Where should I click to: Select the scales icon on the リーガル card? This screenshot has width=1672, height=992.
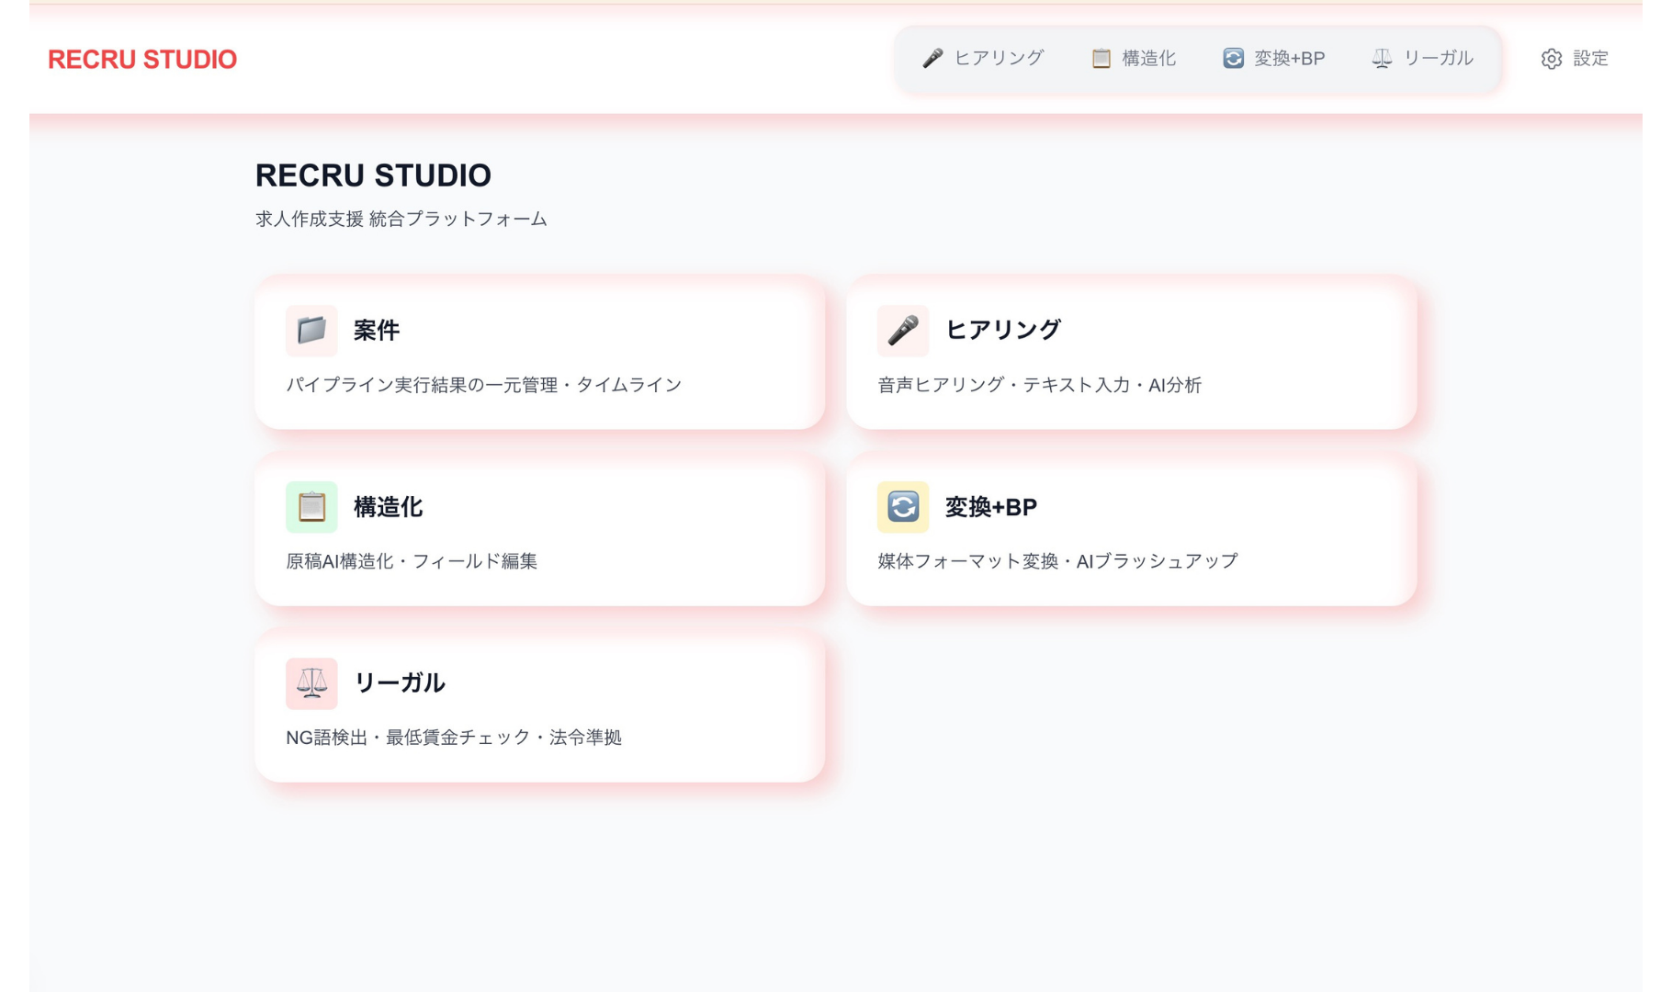click(x=311, y=683)
